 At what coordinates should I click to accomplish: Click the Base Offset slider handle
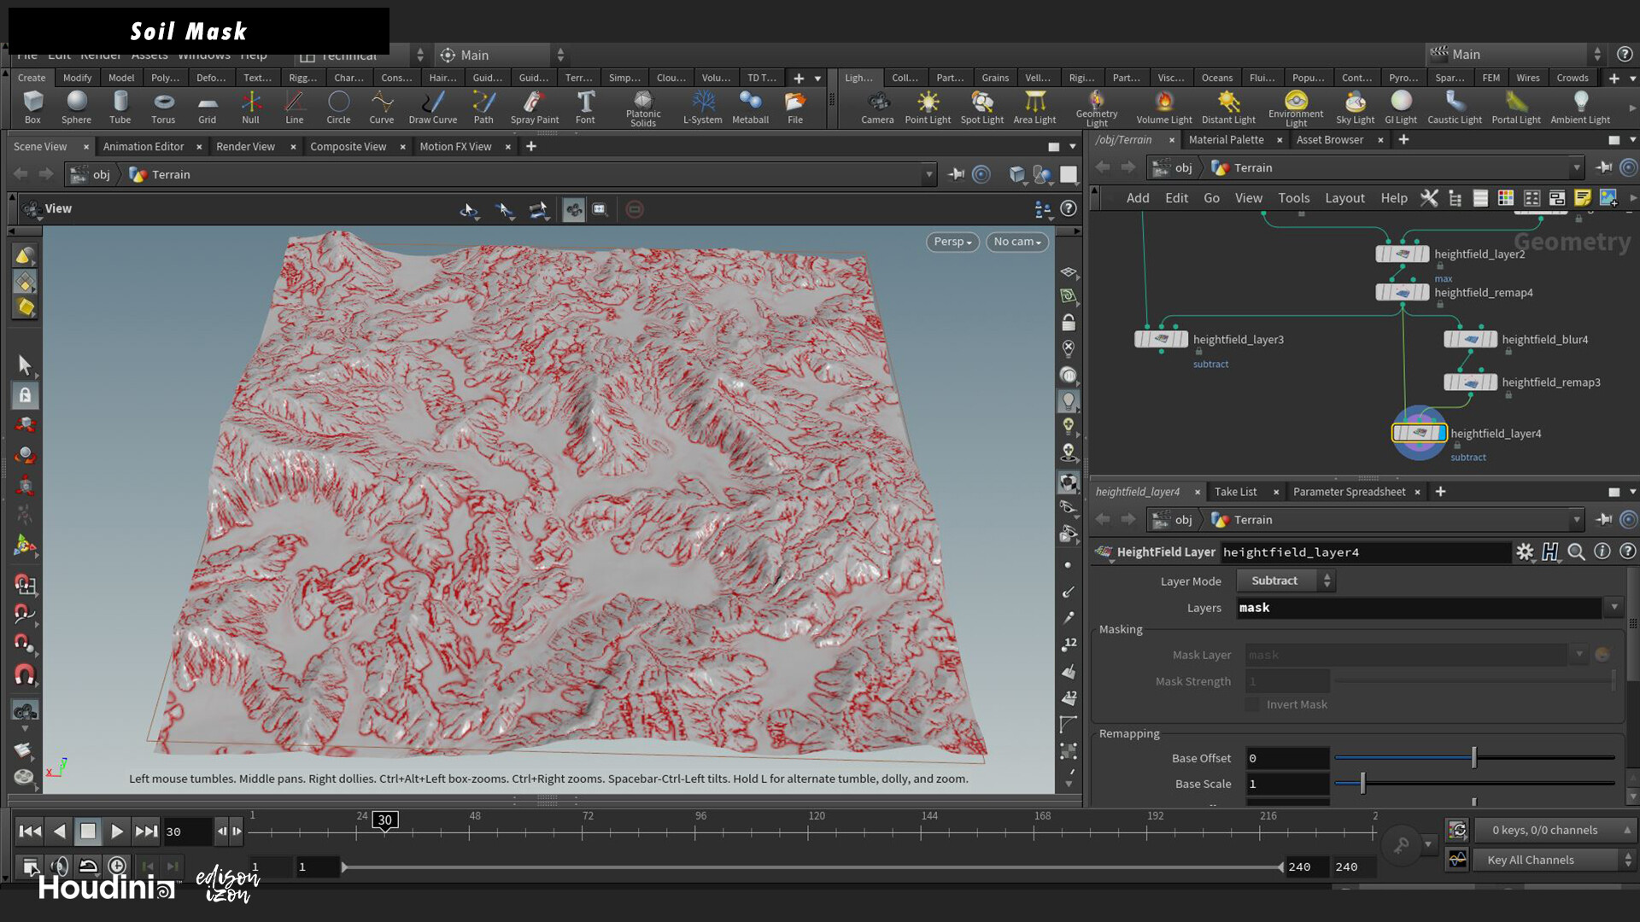coord(1473,757)
